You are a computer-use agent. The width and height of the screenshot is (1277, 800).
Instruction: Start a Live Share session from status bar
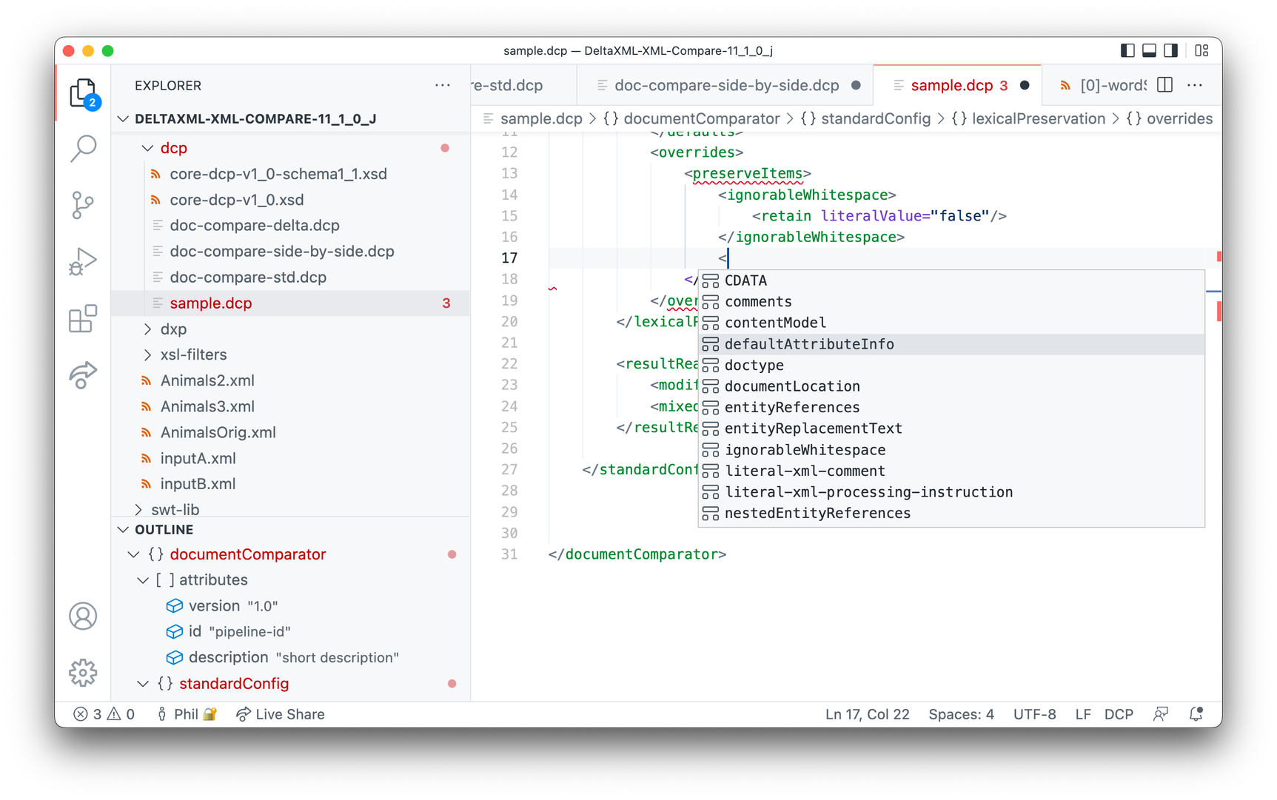tap(280, 713)
